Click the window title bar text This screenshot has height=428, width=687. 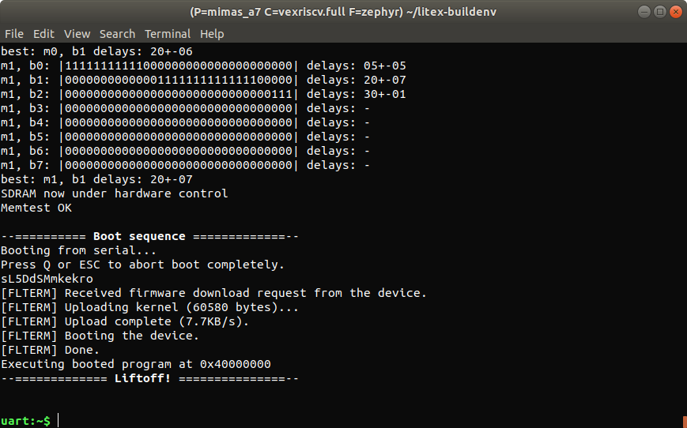coord(343,12)
